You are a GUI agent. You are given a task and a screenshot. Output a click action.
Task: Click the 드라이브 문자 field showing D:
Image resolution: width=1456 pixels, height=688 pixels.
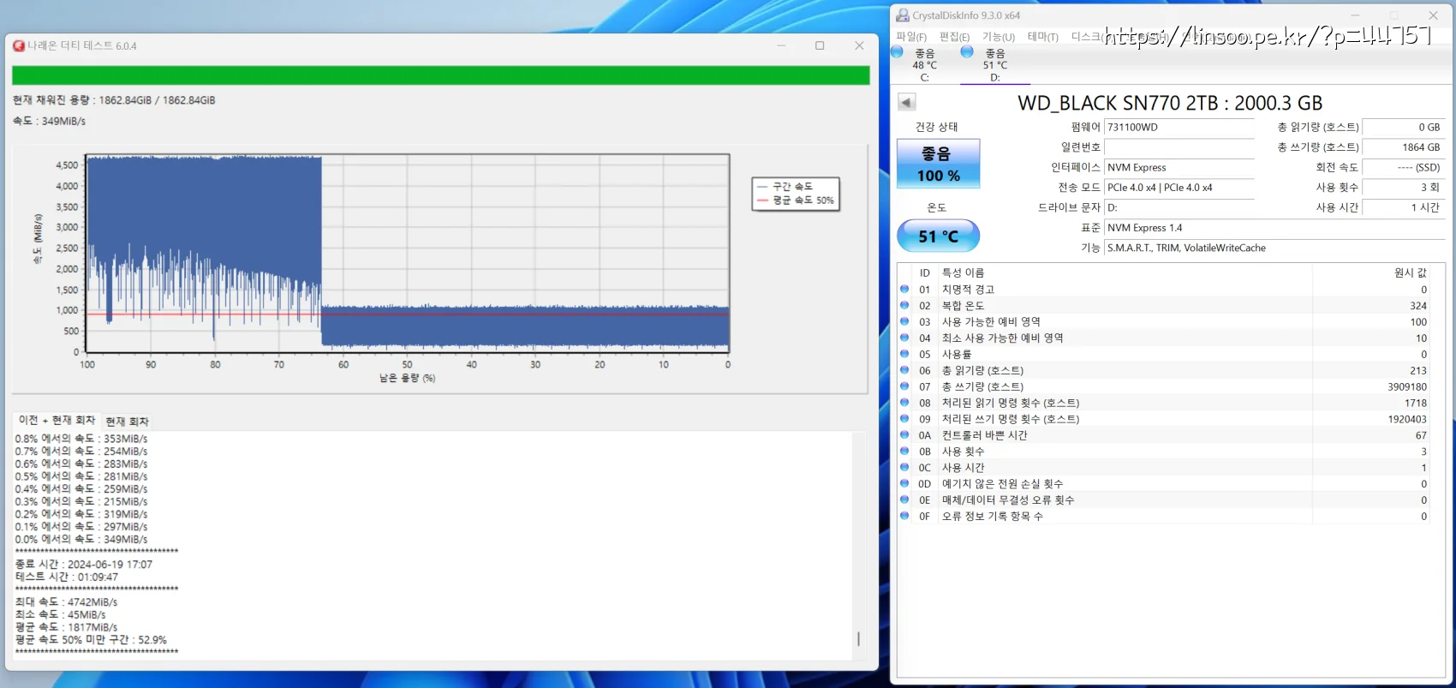point(1179,208)
